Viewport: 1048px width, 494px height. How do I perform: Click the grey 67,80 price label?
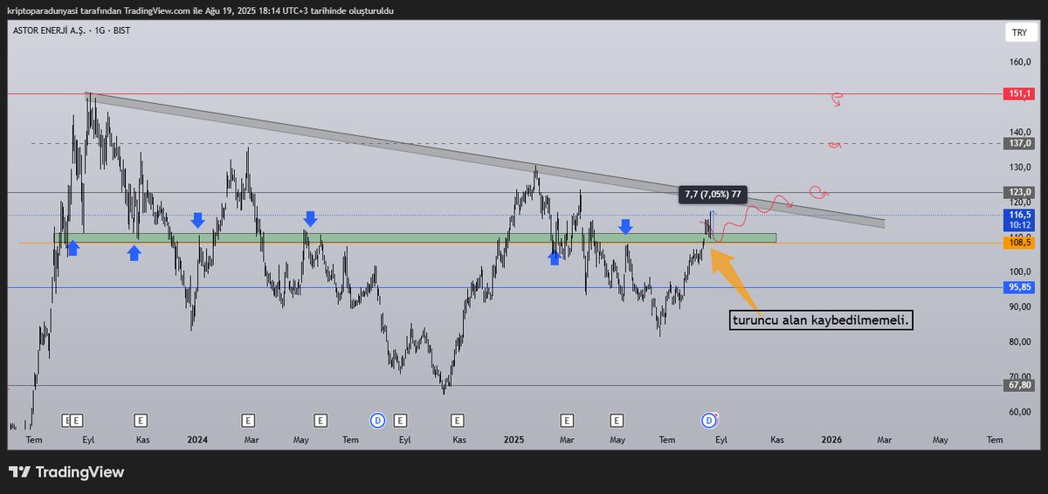pyautogui.click(x=1019, y=385)
